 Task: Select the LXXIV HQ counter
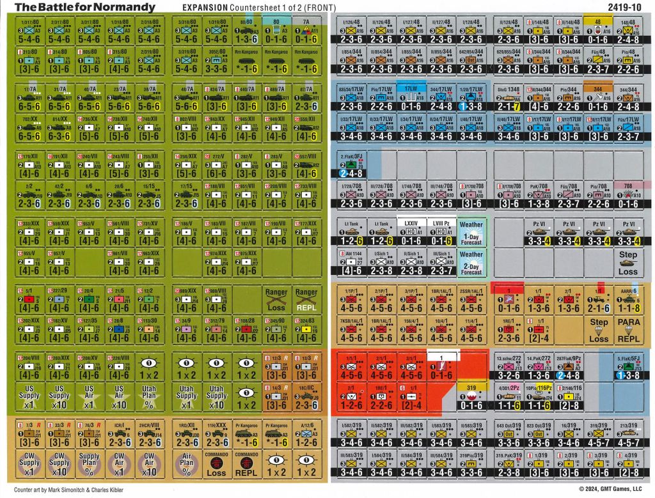[411, 231]
